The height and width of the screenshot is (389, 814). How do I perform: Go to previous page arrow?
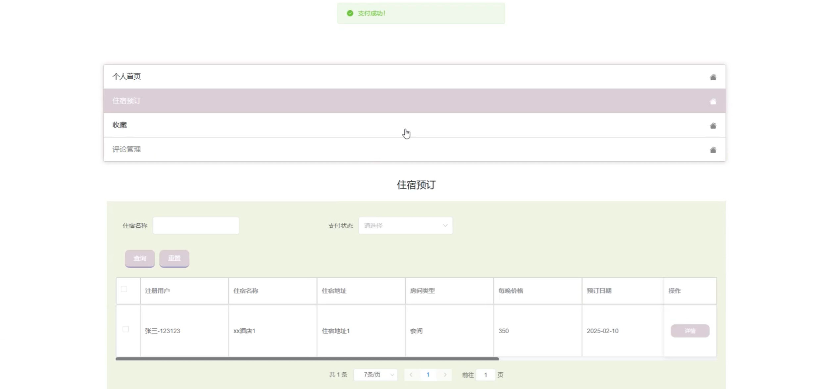(x=411, y=375)
